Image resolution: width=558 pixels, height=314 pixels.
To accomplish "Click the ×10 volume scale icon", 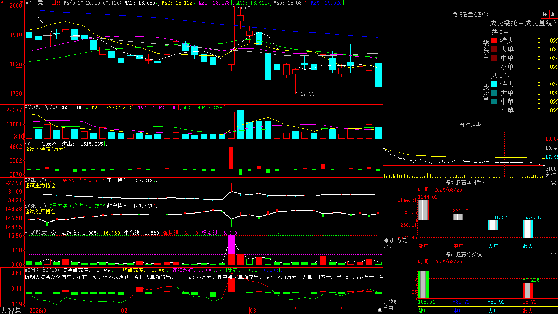I will 18,136.
